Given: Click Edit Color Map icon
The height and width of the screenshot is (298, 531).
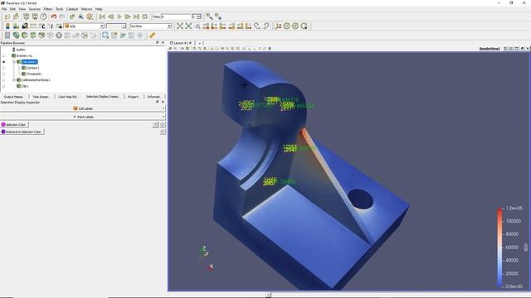Looking at the screenshot, I should (16, 26).
